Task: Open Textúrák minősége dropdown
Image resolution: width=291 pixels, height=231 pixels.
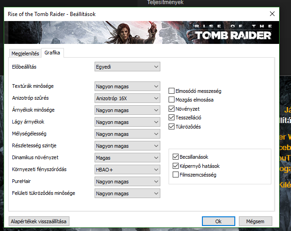Action: [127, 86]
